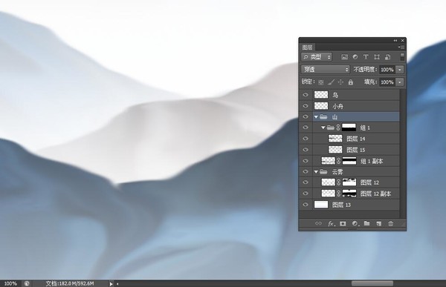Create a new layer
Viewport: 446px width, 287px height.
pos(378,224)
